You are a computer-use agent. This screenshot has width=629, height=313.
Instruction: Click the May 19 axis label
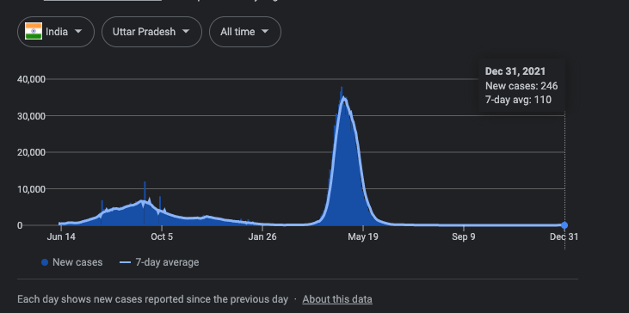click(x=363, y=236)
